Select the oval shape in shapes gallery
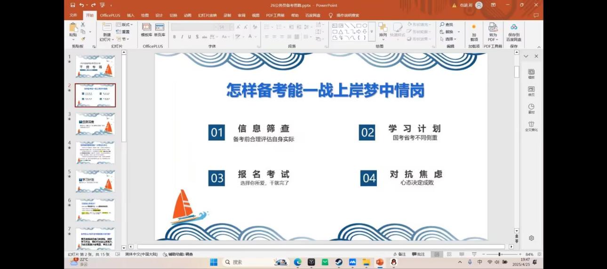 click(365, 25)
